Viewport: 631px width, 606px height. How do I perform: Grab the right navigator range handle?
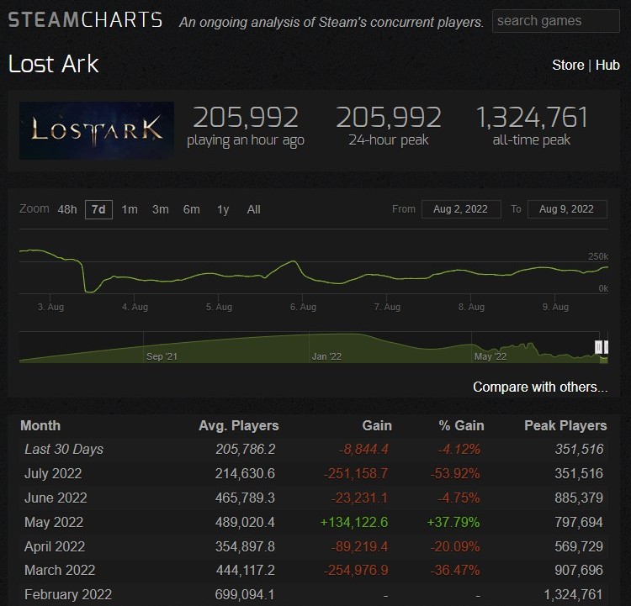[606, 347]
